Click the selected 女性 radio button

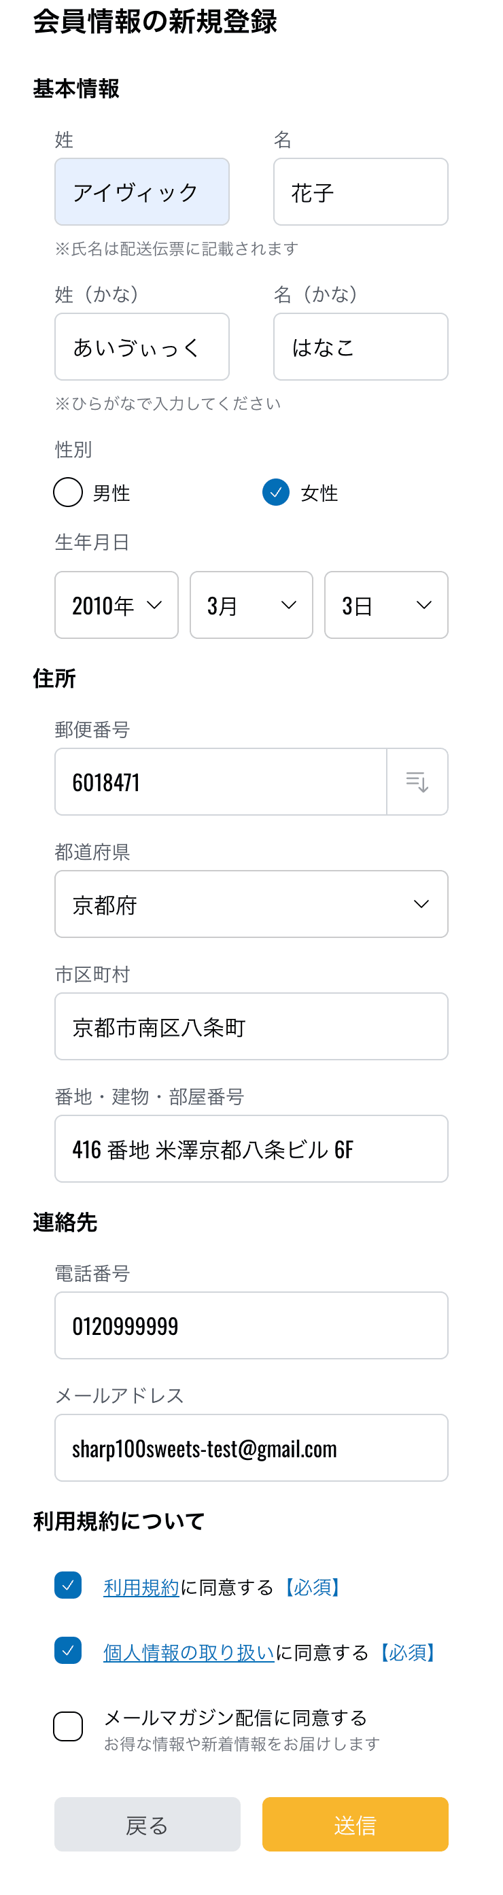275,493
